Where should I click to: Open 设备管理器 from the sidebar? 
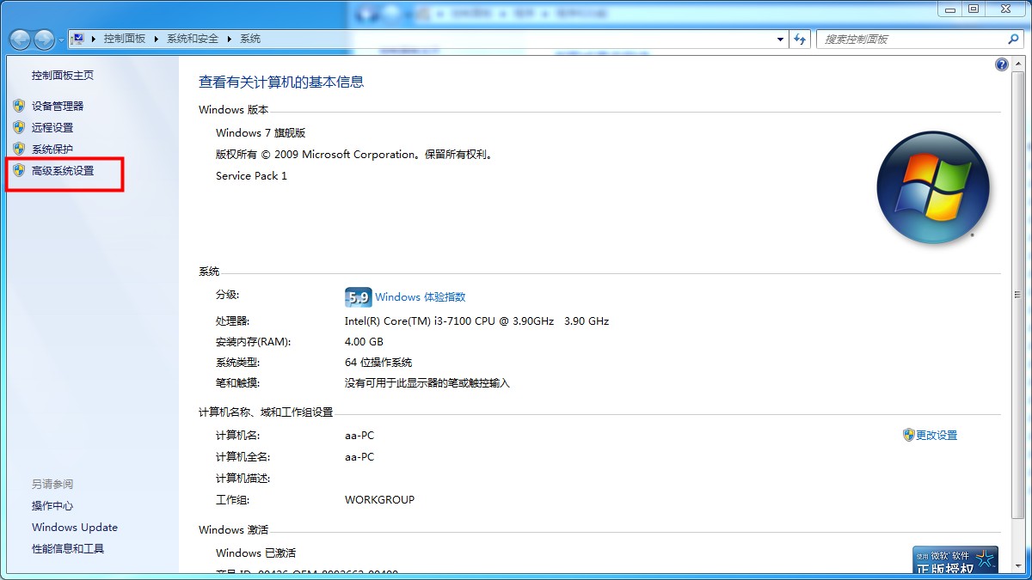click(x=58, y=106)
